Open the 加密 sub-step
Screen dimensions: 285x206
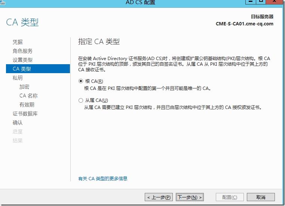click(24, 87)
